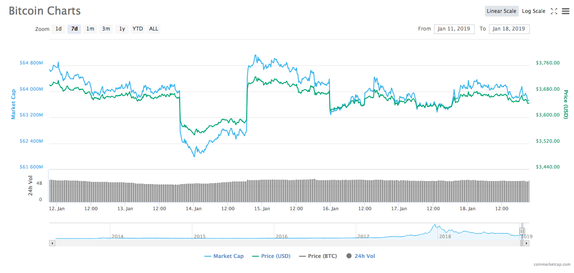Select the 1m zoom preset

click(x=90, y=29)
